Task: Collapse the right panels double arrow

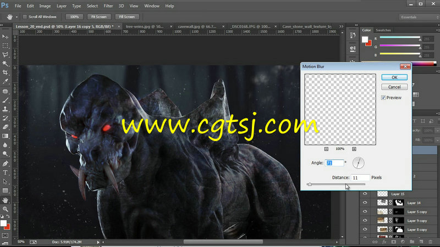Action: coord(356,25)
